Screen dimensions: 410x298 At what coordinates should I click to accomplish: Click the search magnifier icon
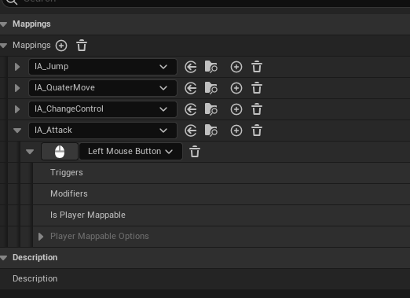coord(12,2)
